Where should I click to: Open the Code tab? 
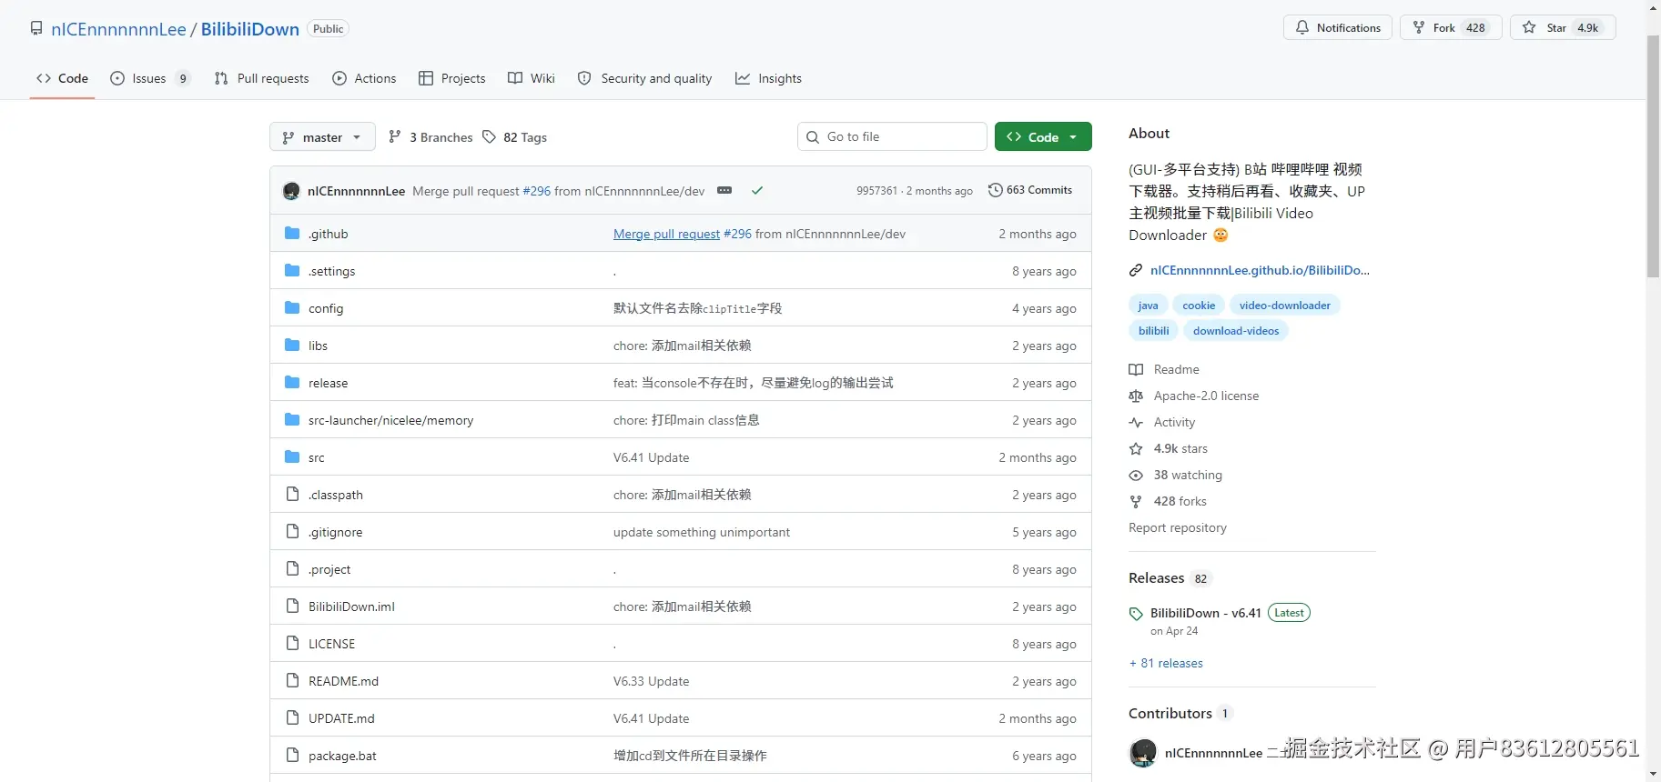tap(62, 78)
